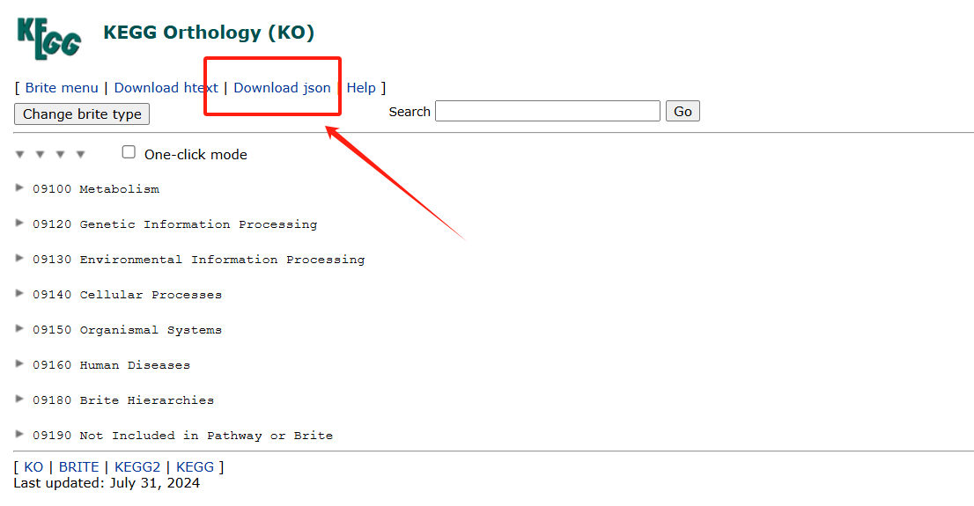Select 09180 Brite Hierarchies text
The width and height of the screenshot is (974, 506).
point(123,400)
